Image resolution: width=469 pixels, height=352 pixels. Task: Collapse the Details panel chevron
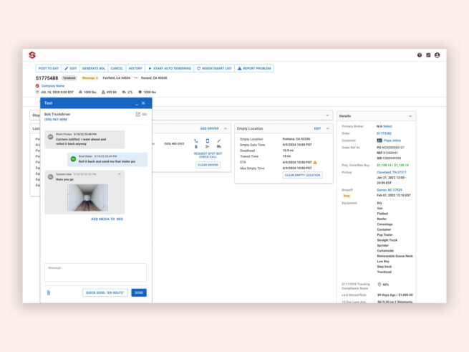click(410, 116)
